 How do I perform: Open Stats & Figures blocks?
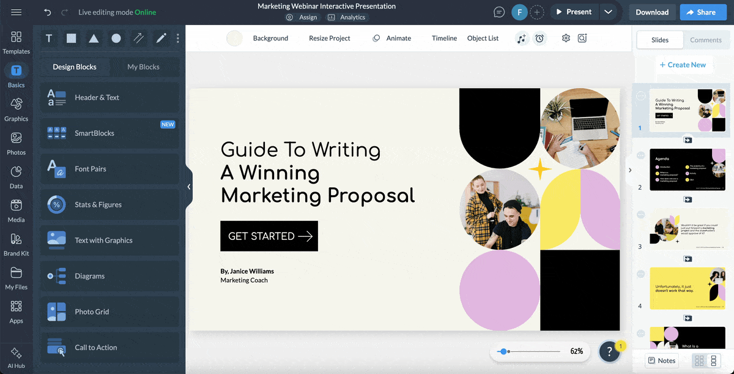point(110,205)
